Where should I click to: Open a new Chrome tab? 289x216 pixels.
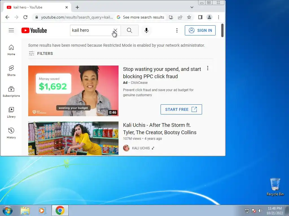pyautogui.click(x=77, y=7)
